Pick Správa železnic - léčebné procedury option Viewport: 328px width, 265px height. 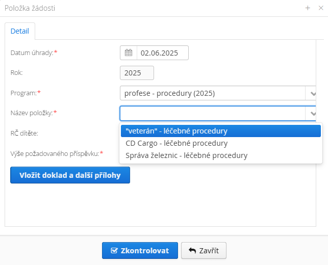coord(221,155)
